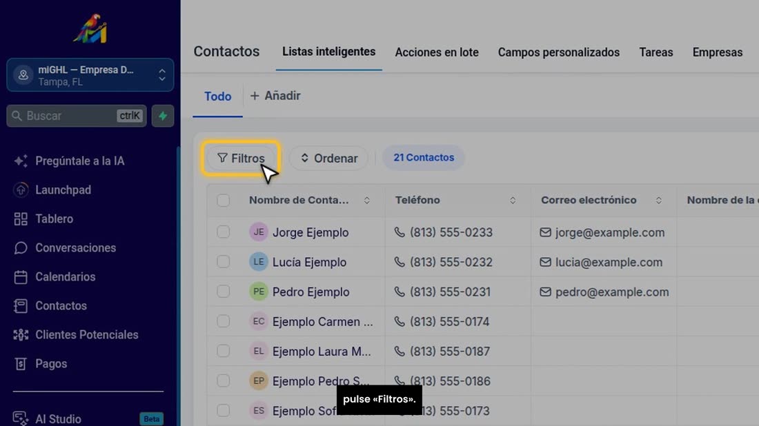Sort by Correo electrónico column arrows
The height and width of the screenshot is (426, 759).
659,200
